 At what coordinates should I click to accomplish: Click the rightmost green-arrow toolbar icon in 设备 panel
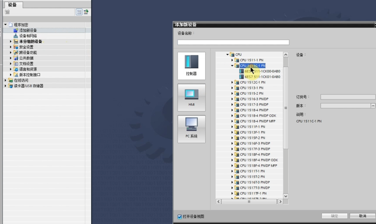click(x=86, y=12)
